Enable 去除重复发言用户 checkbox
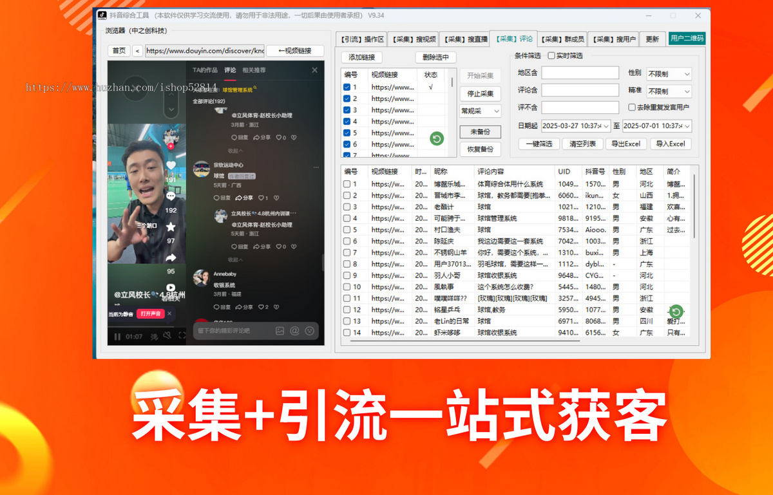This screenshot has height=495, width=773. point(631,107)
